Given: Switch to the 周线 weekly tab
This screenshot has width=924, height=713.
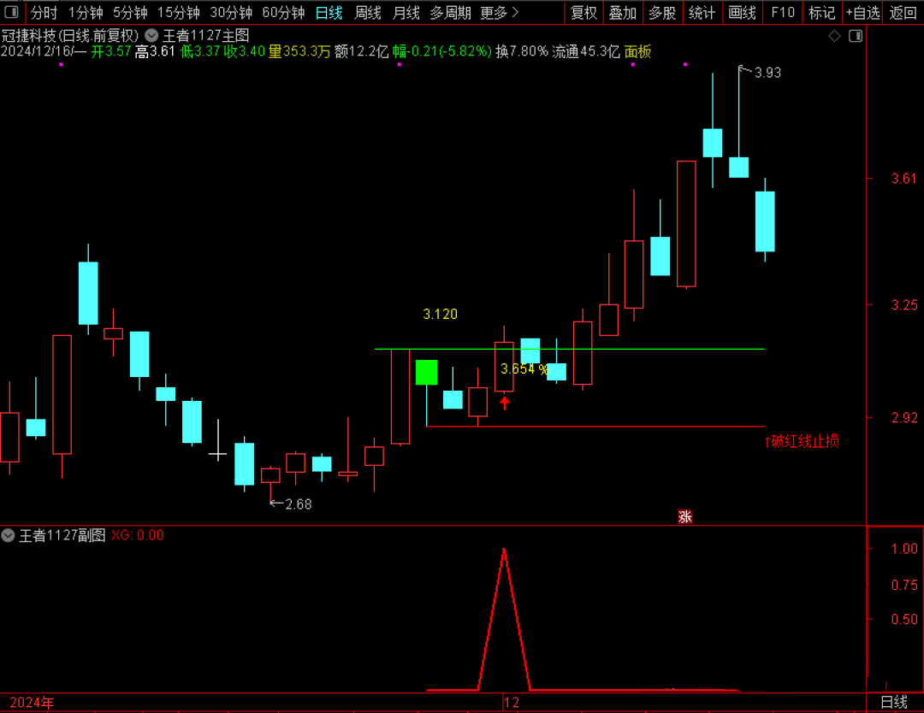Looking at the screenshot, I should (x=368, y=13).
